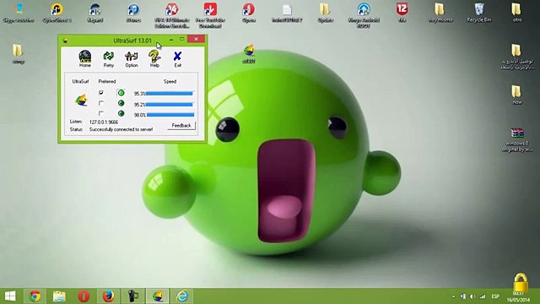The height and width of the screenshot is (304, 540).
Task: Select the green indicator for the 95.3% server
Action: point(121,93)
